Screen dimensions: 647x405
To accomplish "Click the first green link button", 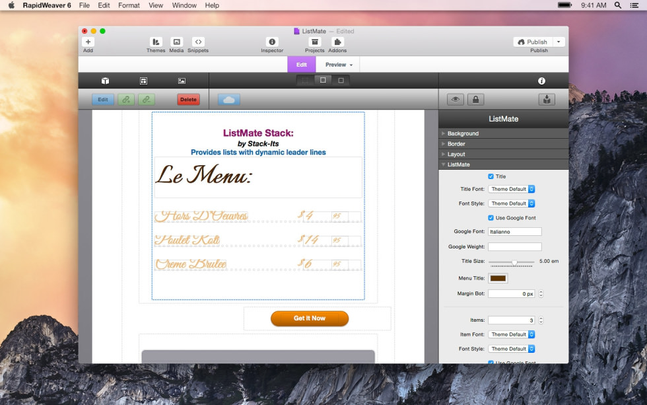I will click(126, 100).
